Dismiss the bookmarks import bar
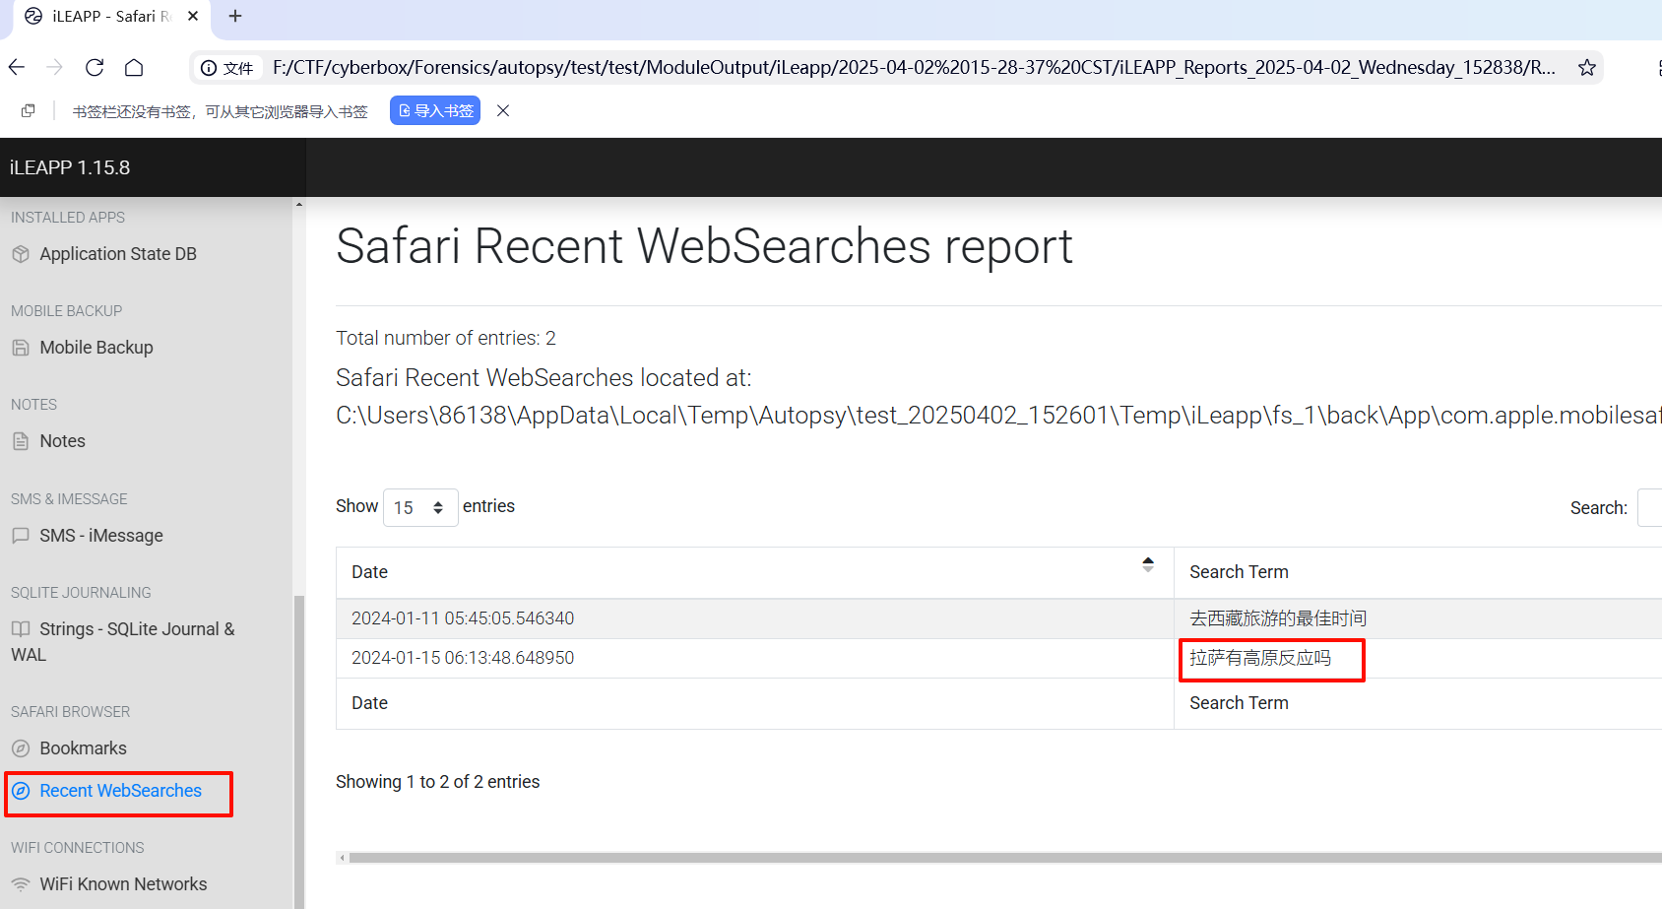Viewport: 1662px width, 909px height. [503, 110]
